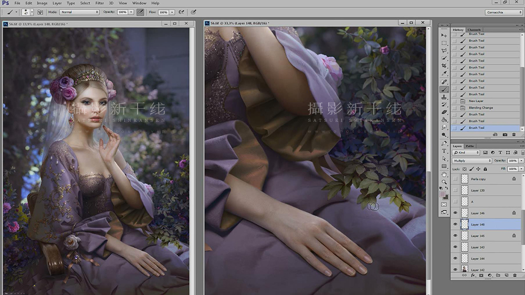Image resolution: width=525 pixels, height=295 pixels.
Task: Hide Layer 146 visibility eye
Action: pos(455,213)
